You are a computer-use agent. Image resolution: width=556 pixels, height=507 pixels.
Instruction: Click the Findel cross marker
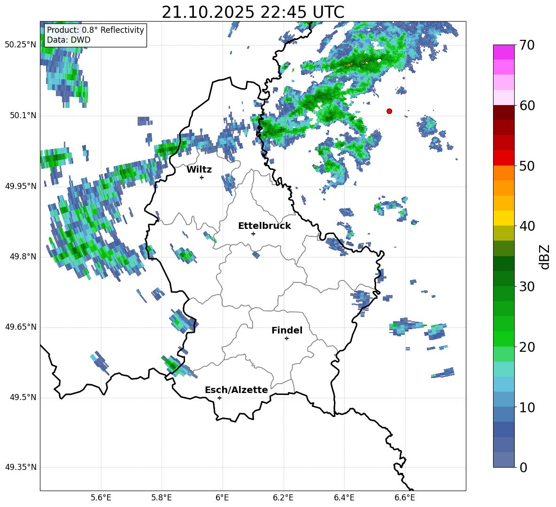(286, 339)
